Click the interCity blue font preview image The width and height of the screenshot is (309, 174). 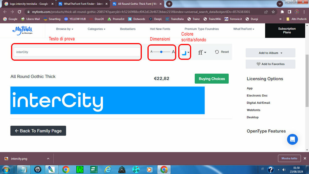(x=108, y=100)
